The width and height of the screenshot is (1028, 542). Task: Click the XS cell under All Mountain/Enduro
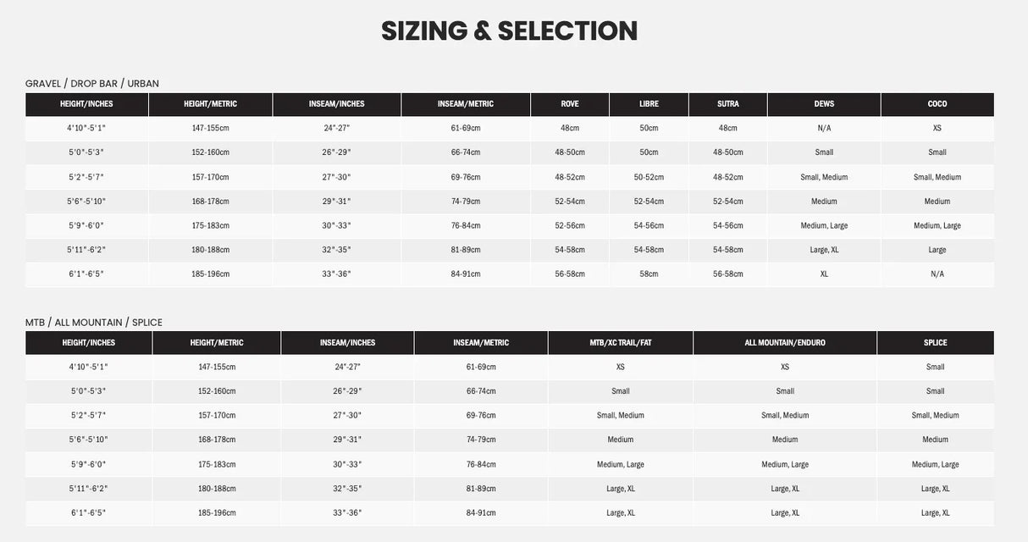point(785,367)
